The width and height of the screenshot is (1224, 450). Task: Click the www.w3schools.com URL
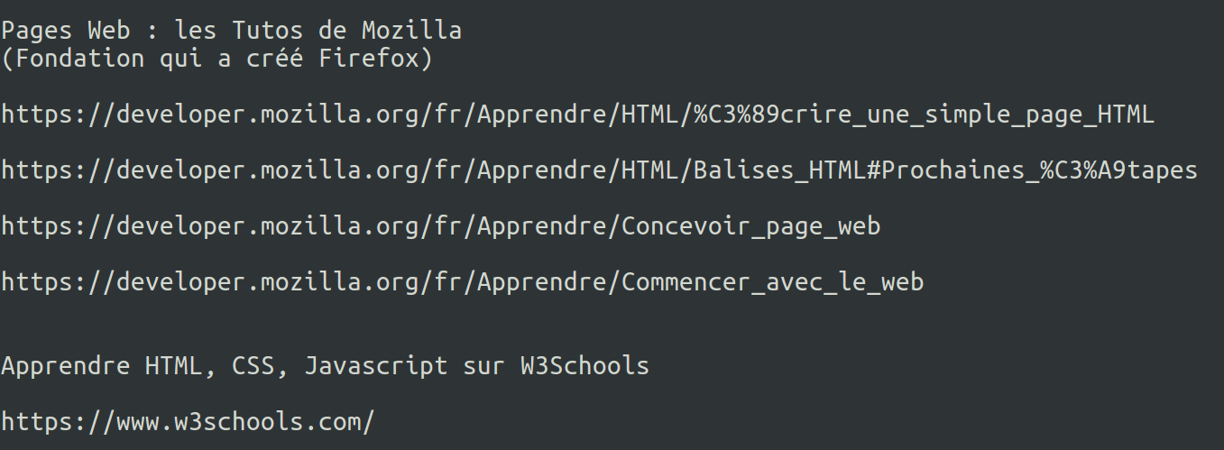[188, 421]
